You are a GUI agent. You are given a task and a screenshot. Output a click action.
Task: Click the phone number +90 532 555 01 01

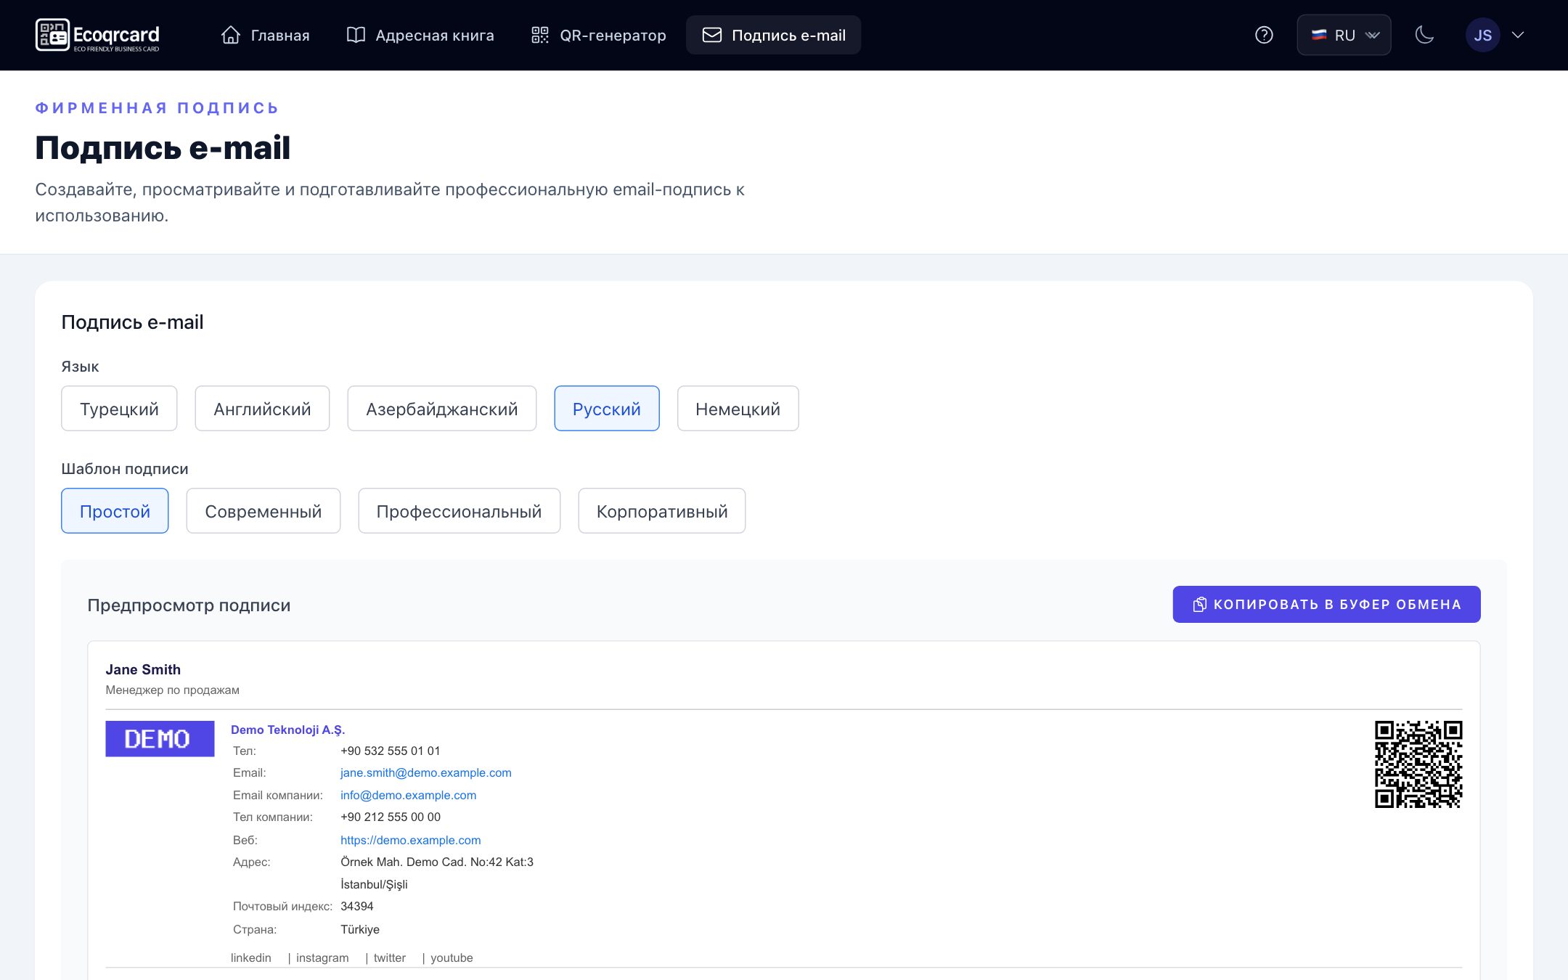pyautogui.click(x=391, y=751)
